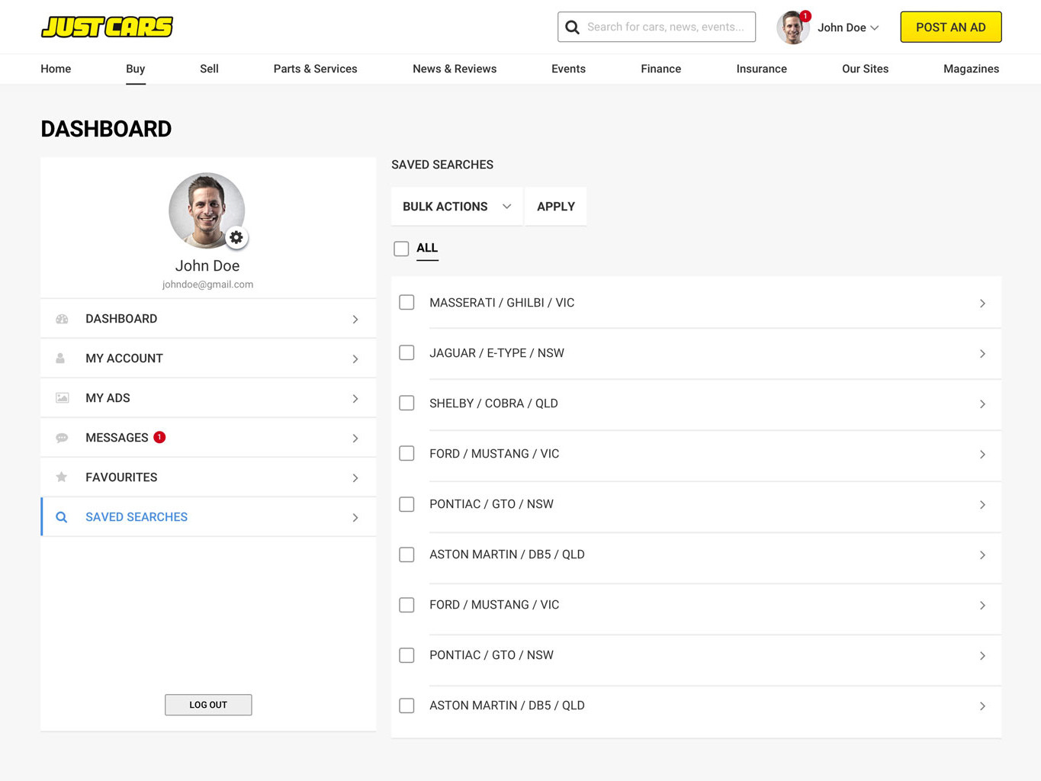Viewport: 1041px width, 781px height.
Task: Click the Messages unread count badge
Action: point(159,437)
